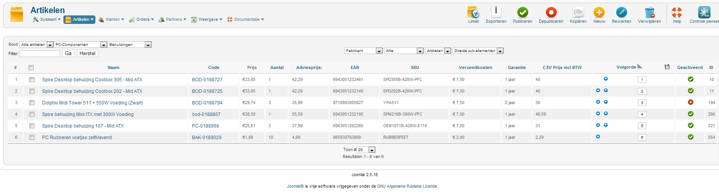Screen dimensions: 719x195
Task: Click the large orange Artikelen box icon
Action: [17, 14]
